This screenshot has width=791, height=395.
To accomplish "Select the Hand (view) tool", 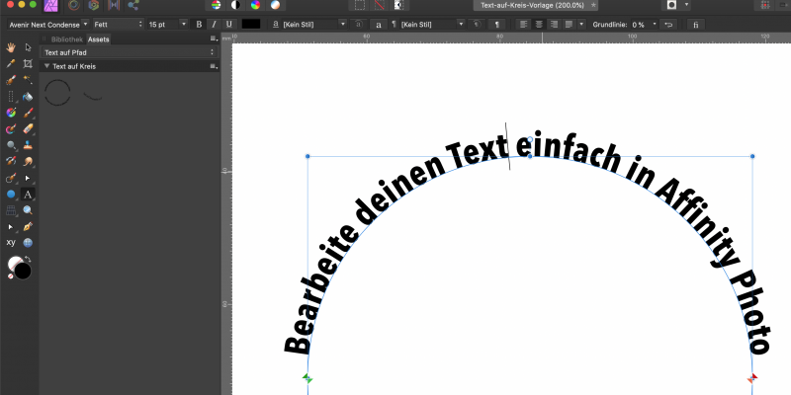I will 11,47.
